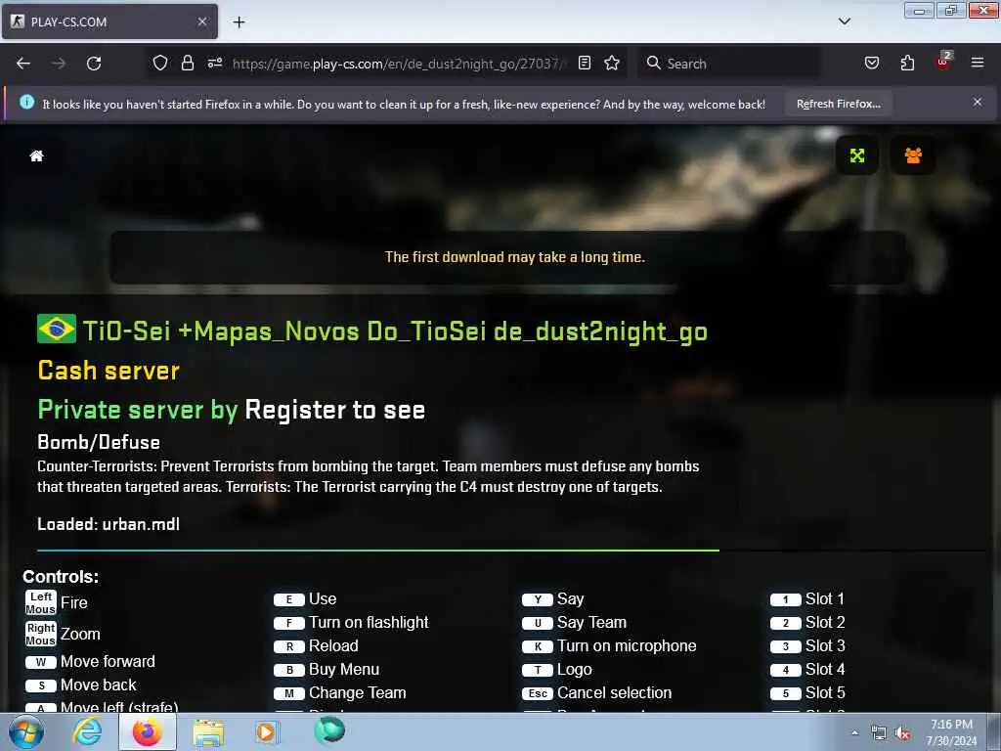Open the Extensions puzzle icon

click(907, 64)
